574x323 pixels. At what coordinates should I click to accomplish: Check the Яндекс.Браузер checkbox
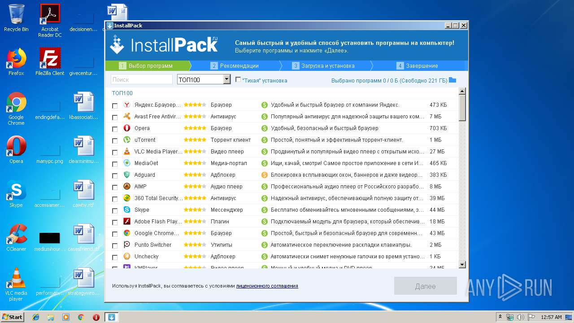click(115, 105)
